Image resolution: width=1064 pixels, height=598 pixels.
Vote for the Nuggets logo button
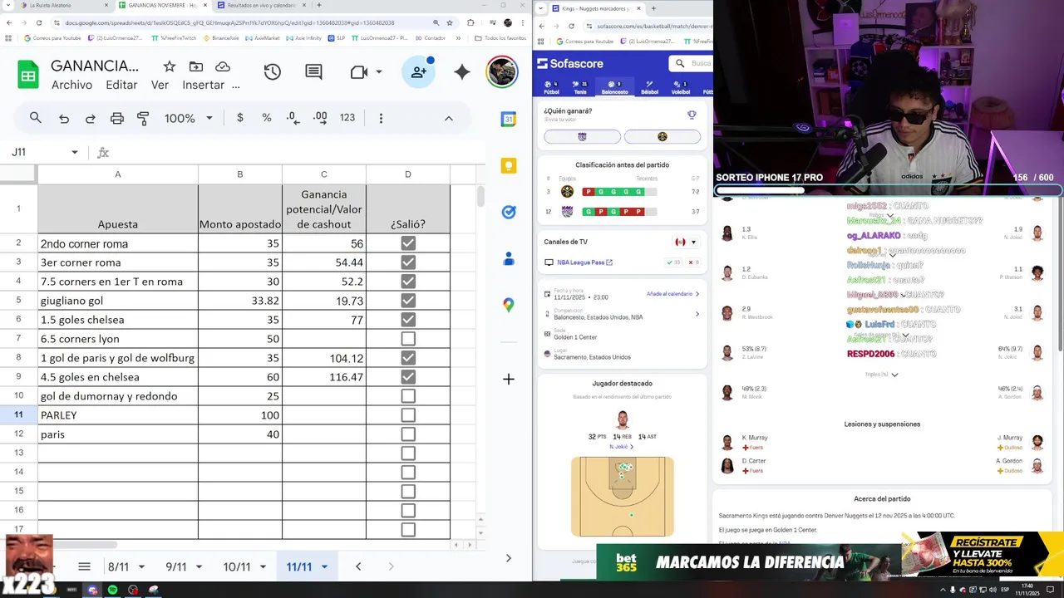point(663,136)
